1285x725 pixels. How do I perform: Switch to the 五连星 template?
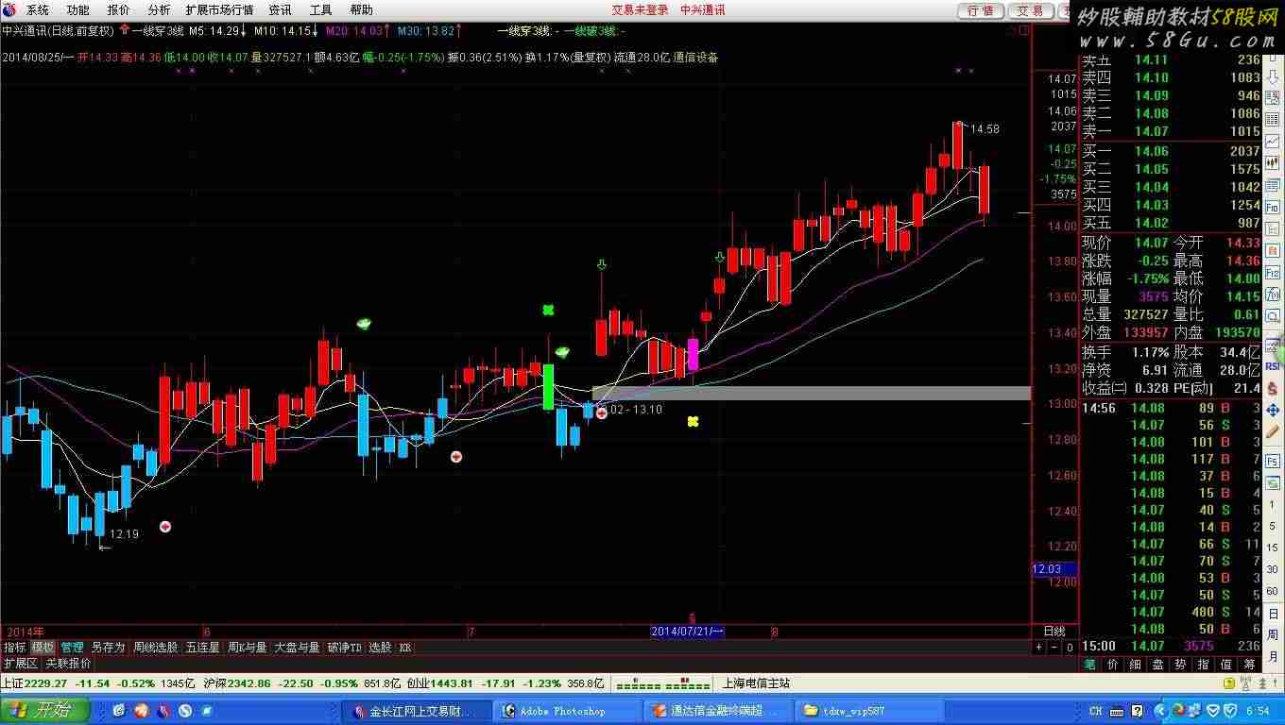202,648
